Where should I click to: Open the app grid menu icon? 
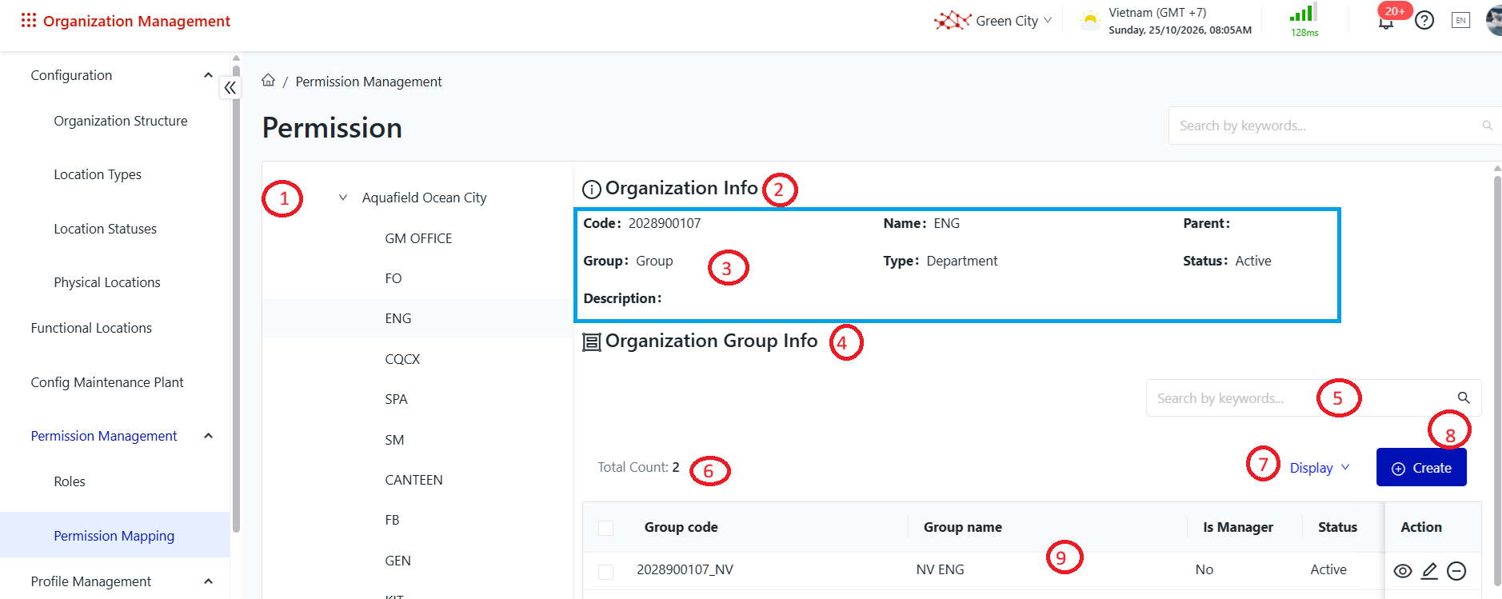pos(29,20)
